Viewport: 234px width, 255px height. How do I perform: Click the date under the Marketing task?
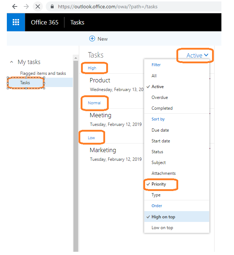coord(116,159)
